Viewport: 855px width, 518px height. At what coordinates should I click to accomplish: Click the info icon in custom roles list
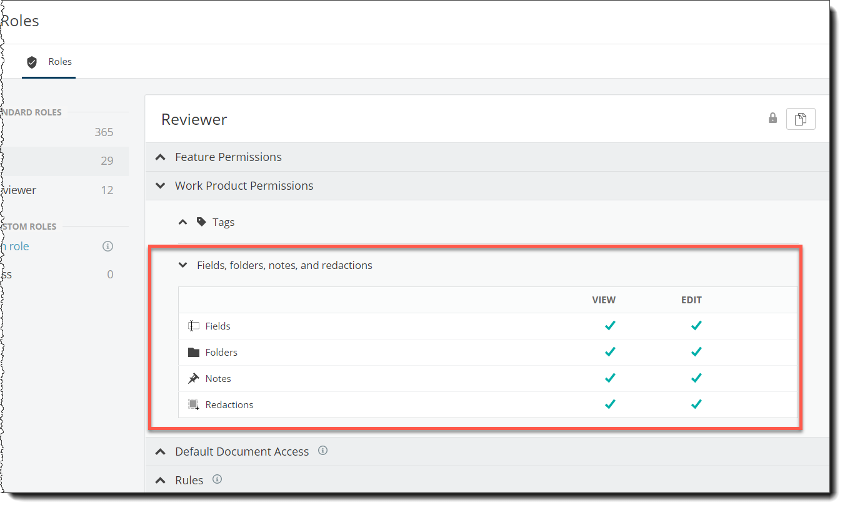[x=107, y=247]
